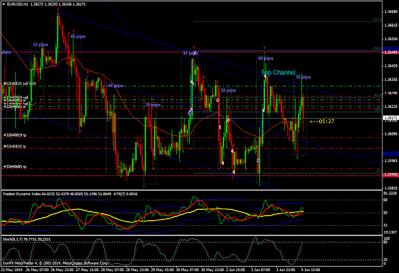Screen dimensions: 399x273
Task: Select the '#32640820 tp' take-profit label
Action: [15, 147]
